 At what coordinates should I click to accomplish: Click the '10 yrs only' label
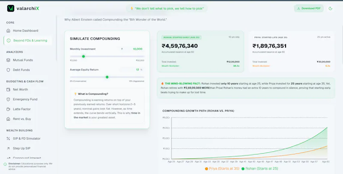tap(234, 37)
